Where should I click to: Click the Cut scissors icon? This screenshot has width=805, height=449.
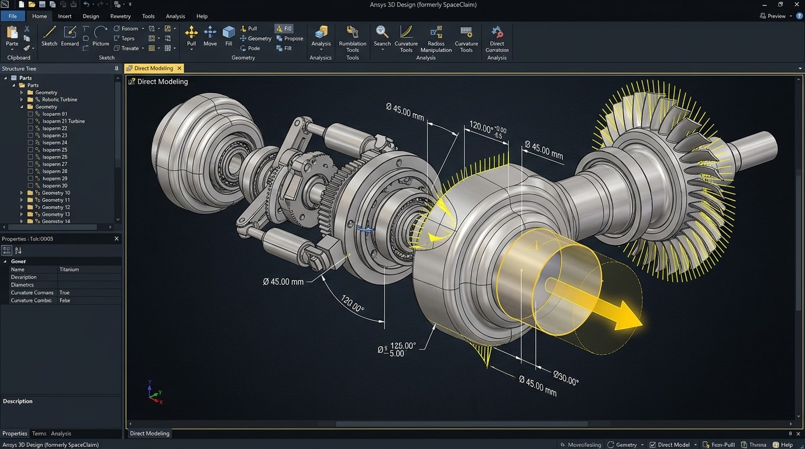(x=27, y=29)
